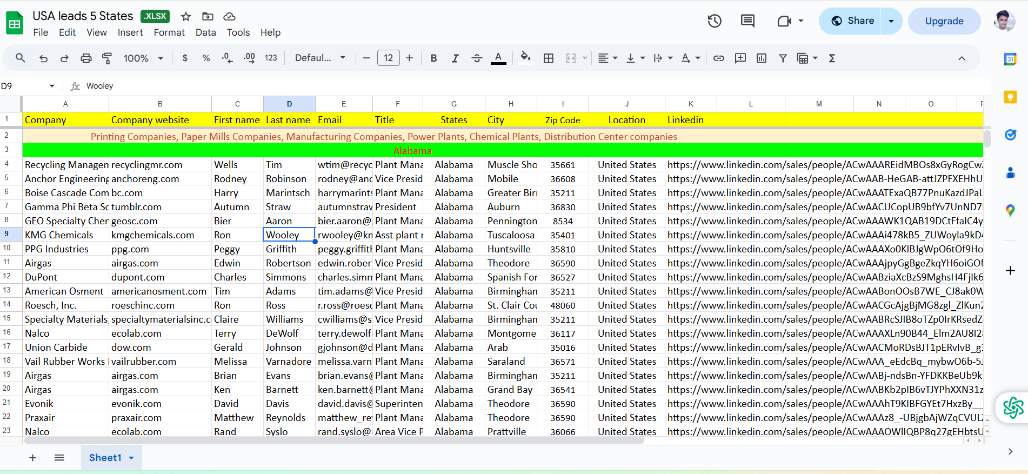Open the borders tool

click(x=549, y=58)
